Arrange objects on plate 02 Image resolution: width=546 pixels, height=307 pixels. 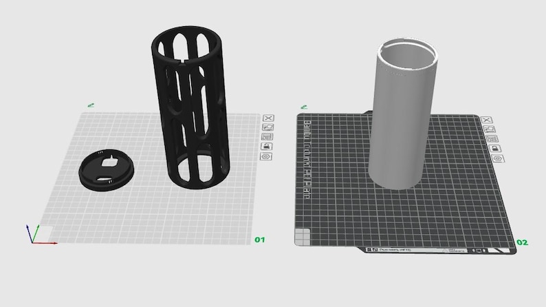click(492, 138)
